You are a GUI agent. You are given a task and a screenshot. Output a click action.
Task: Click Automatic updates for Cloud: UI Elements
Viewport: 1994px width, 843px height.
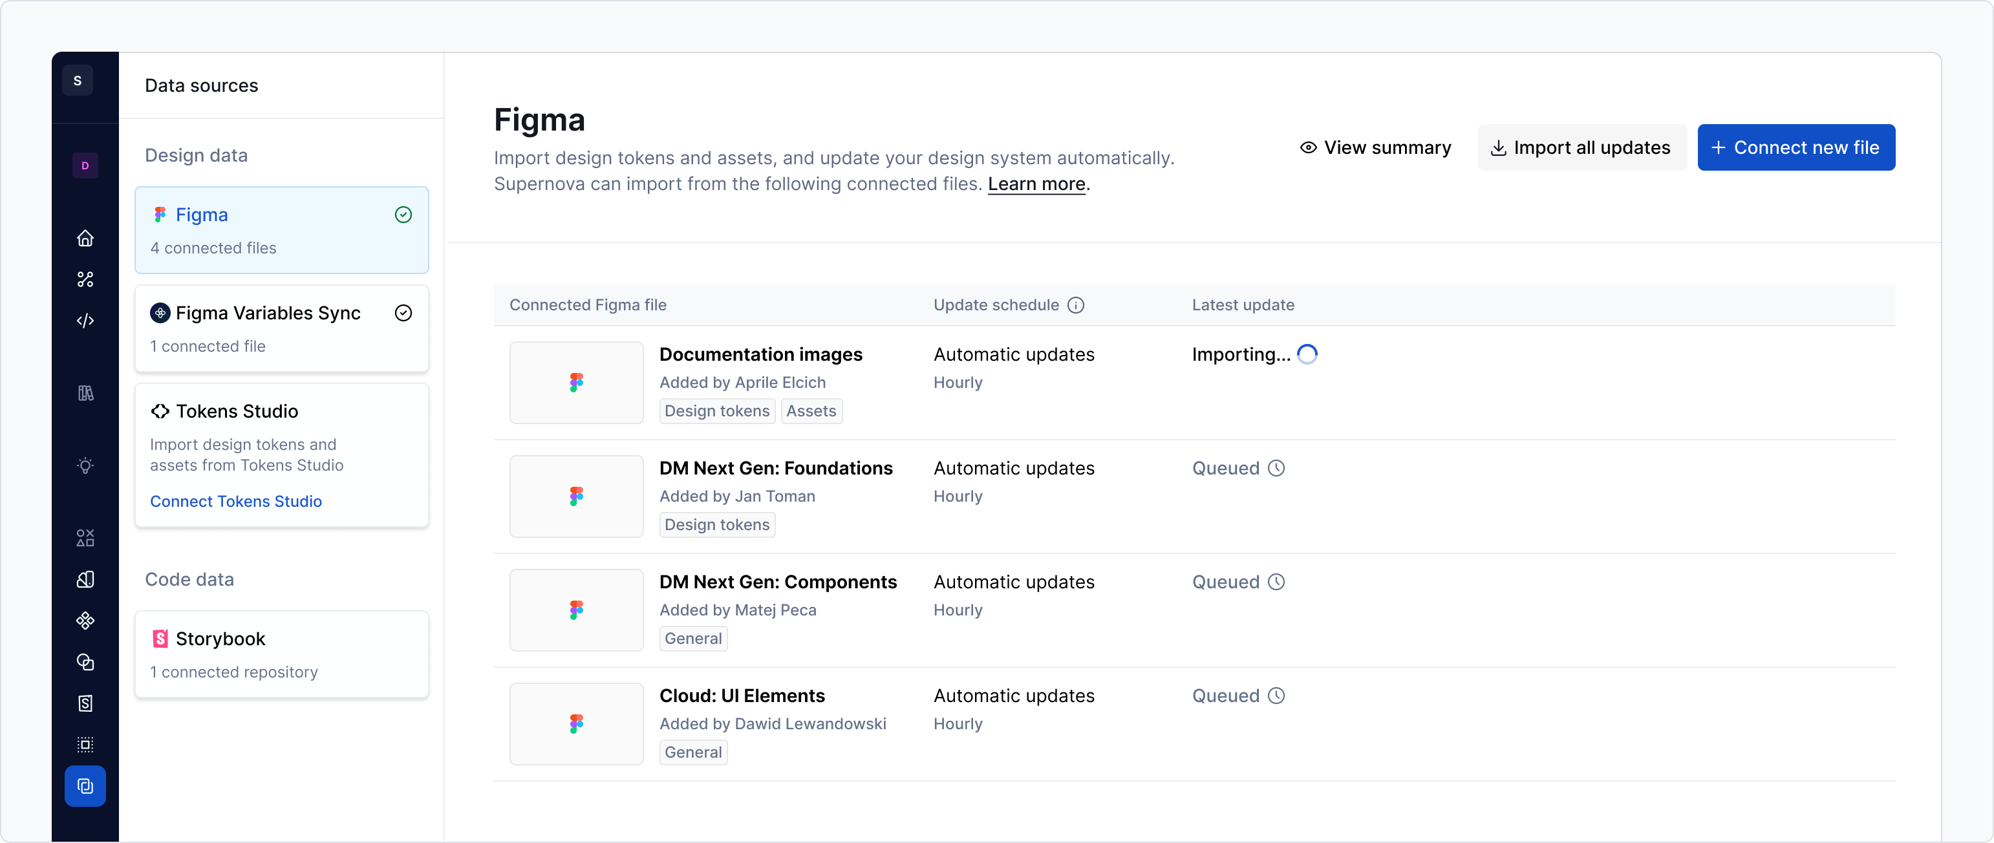pos(1014,696)
